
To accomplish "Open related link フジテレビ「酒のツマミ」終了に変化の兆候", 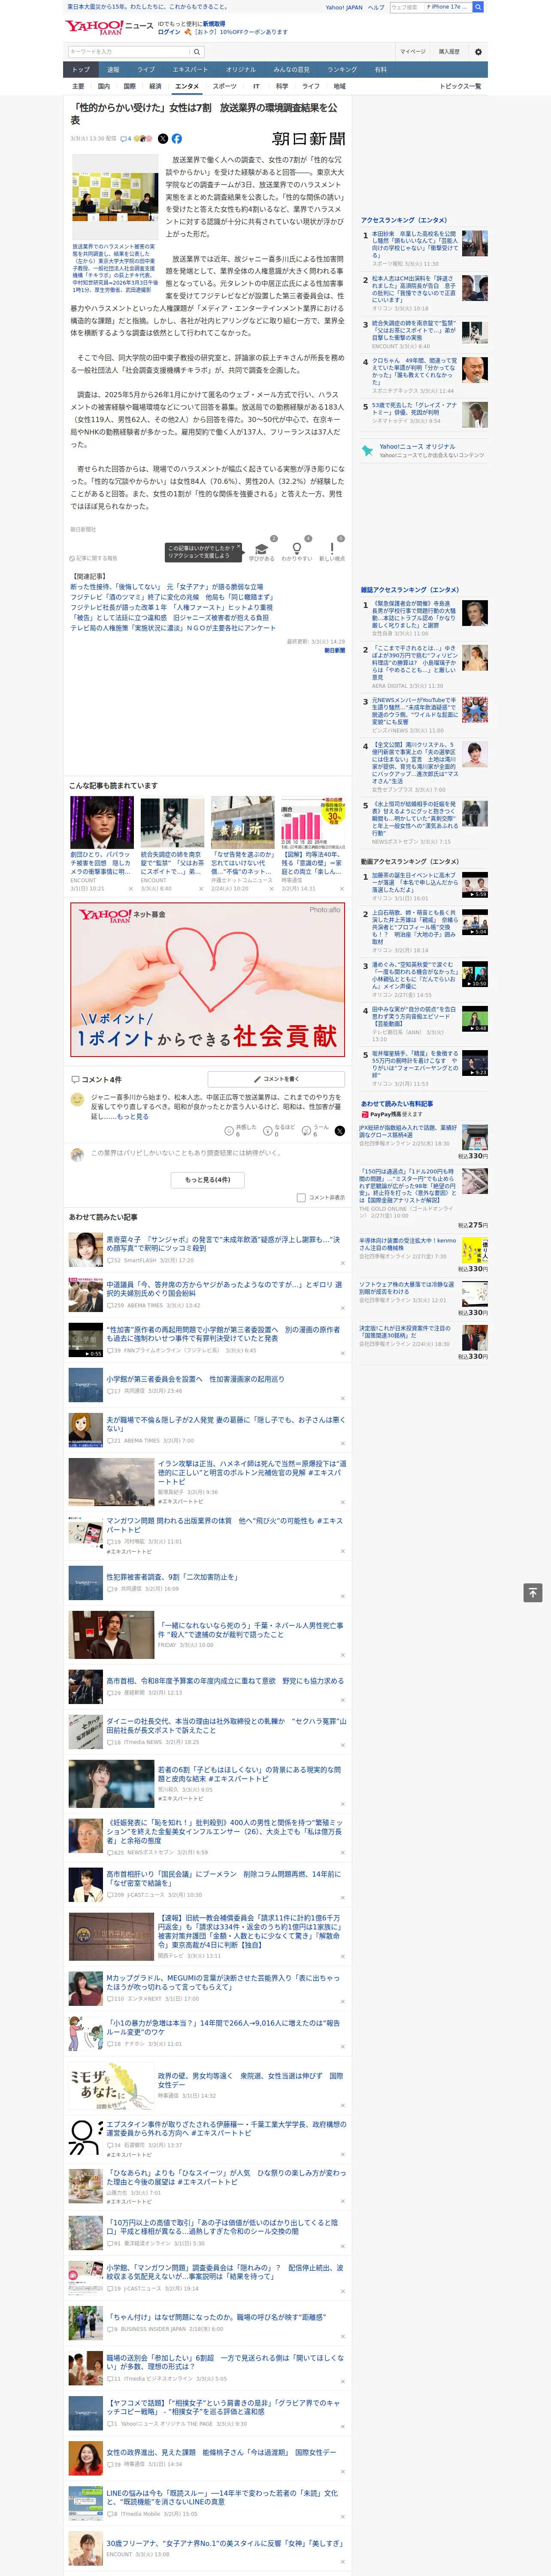I will point(172,597).
